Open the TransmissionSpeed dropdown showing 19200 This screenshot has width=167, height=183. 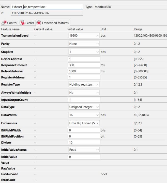point(84,35)
